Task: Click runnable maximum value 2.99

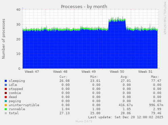Action: 157,109
